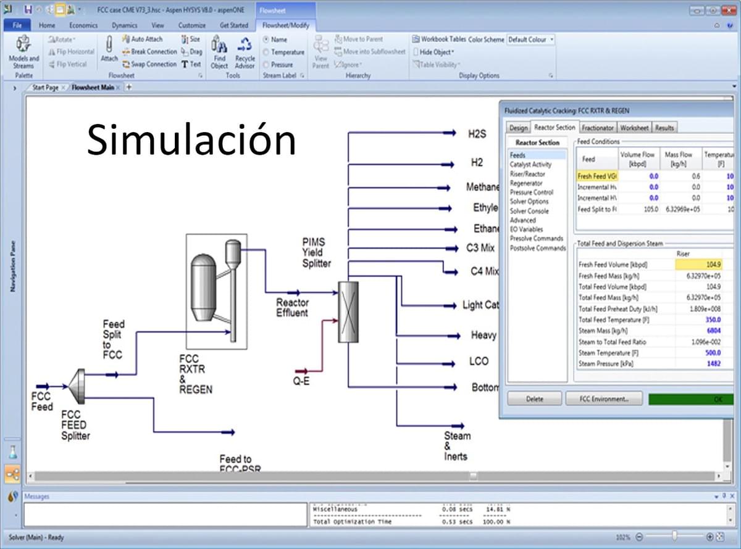Open the Table Visibility dropdown
Viewport: 741px width, 549px height.
coord(436,64)
